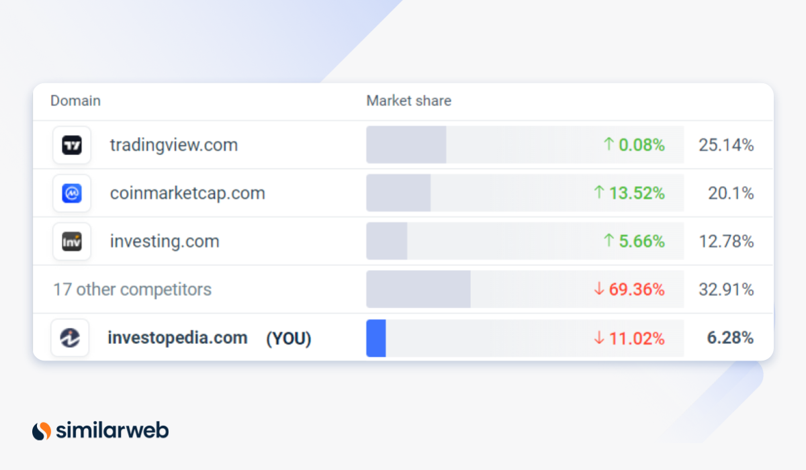The height and width of the screenshot is (470, 806).
Task: Click the green up arrow beside 0.08%
Action: [609, 144]
